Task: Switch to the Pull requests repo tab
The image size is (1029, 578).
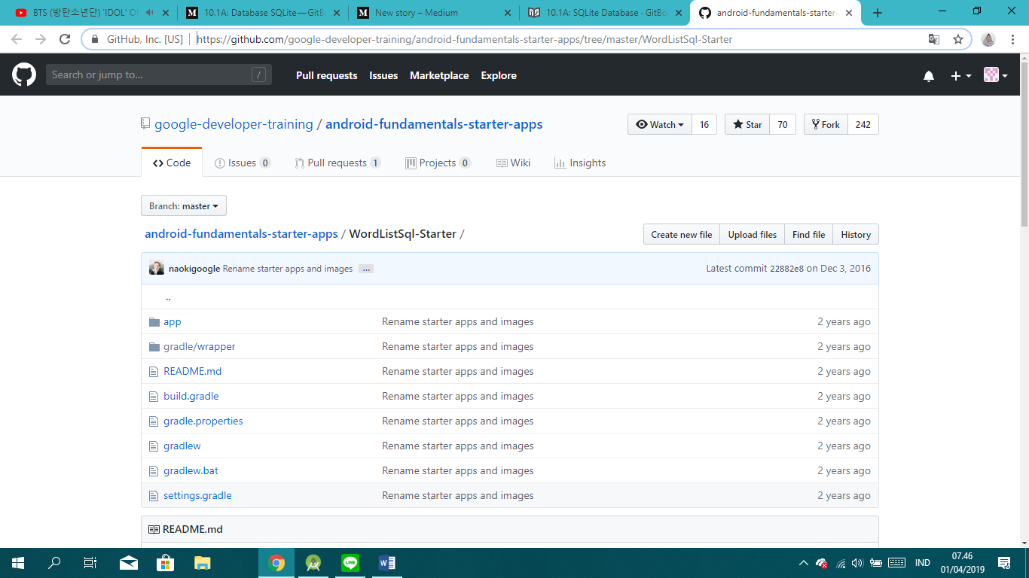Action: [x=337, y=163]
